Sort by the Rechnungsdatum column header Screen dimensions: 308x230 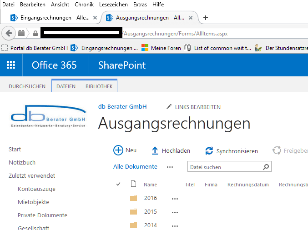click(x=248, y=185)
